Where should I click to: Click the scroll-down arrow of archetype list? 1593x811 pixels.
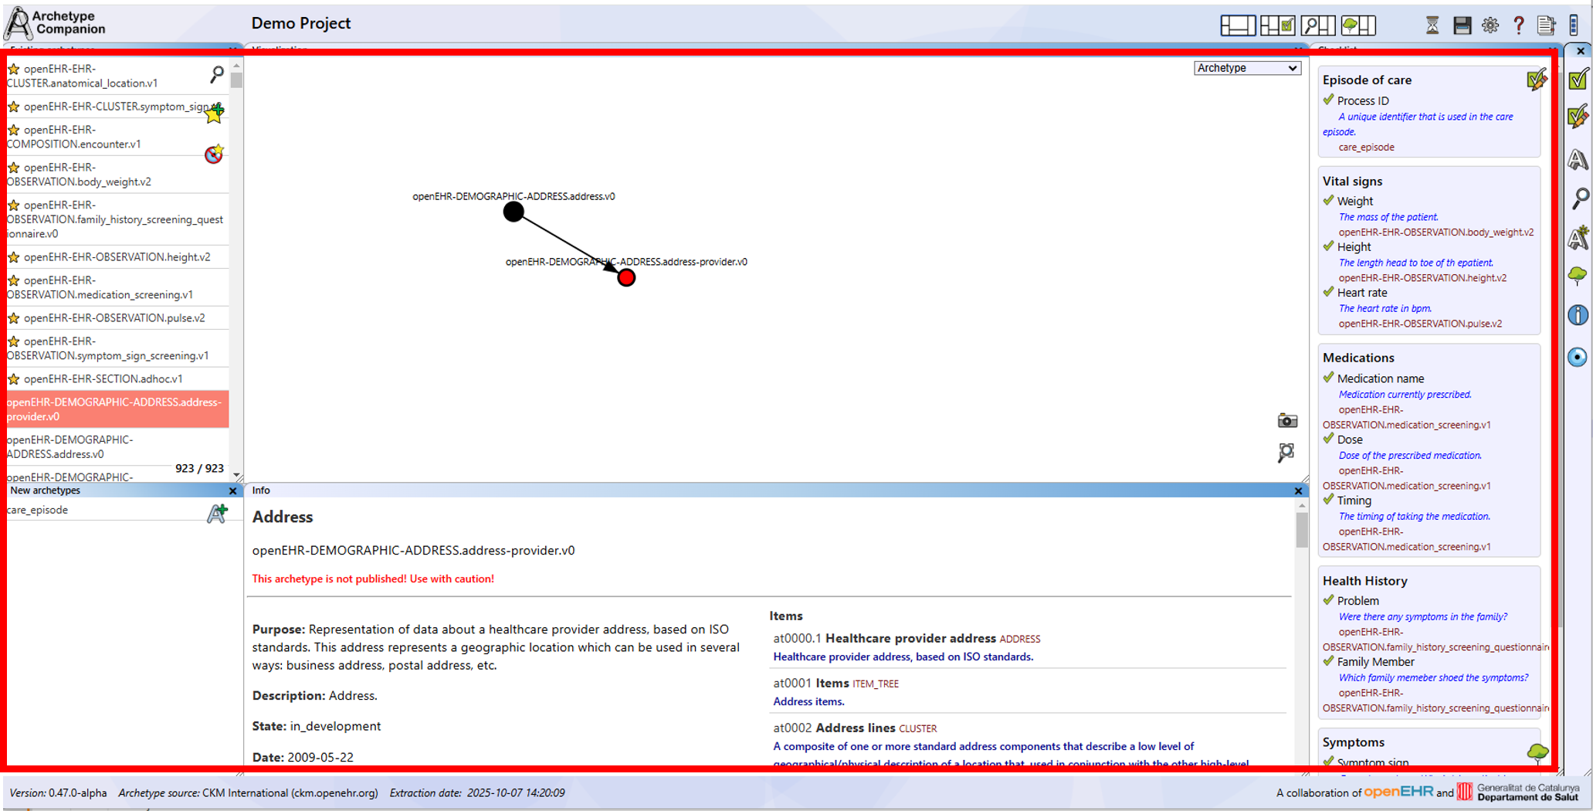[x=236, y=475]
